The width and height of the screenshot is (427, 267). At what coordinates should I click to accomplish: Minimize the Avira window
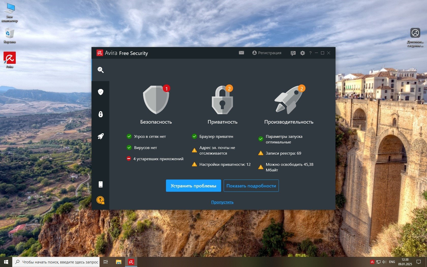coord(316,53)
